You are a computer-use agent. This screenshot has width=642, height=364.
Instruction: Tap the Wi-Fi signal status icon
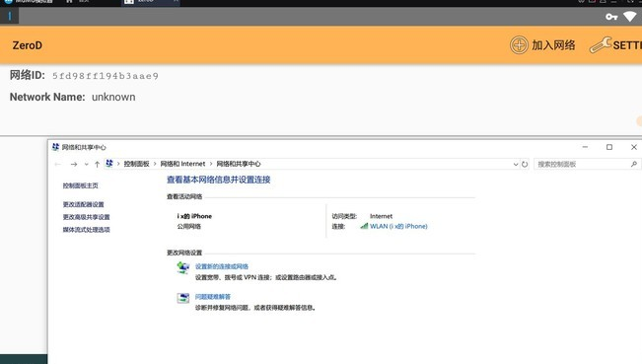630,17
